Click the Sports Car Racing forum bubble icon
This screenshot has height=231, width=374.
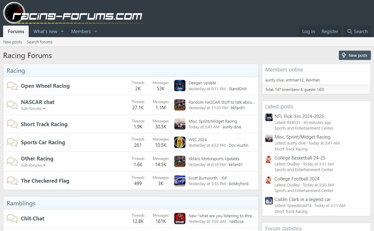click(x=12, y=142)
